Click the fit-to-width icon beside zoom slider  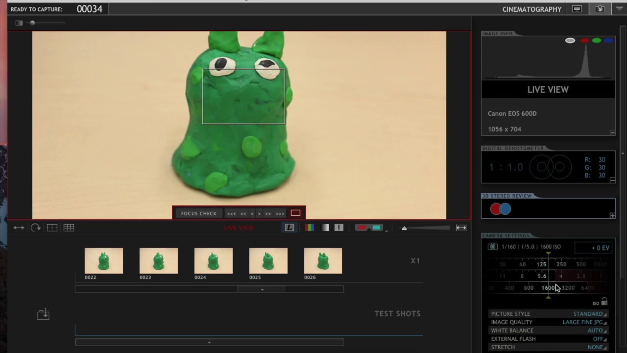[461, 227]
